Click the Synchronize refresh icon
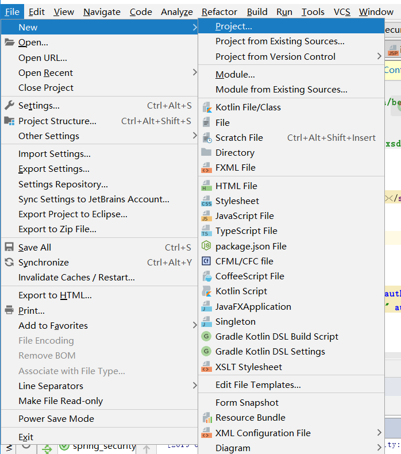401x454 pixels. (x=9, y=262)
